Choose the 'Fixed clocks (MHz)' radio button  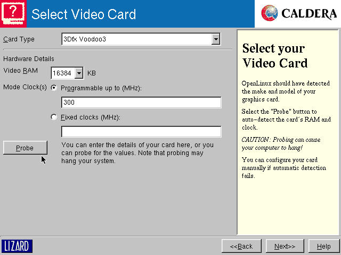coord(54,117)
